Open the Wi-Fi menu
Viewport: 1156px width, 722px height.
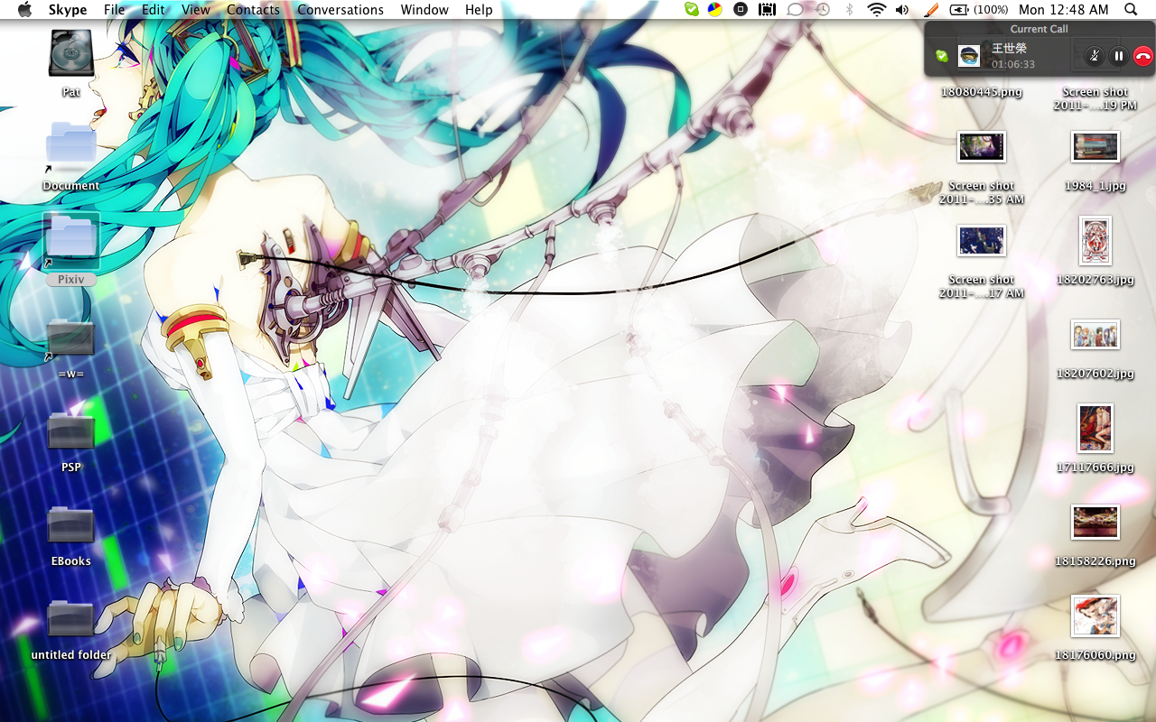[876, 10]
